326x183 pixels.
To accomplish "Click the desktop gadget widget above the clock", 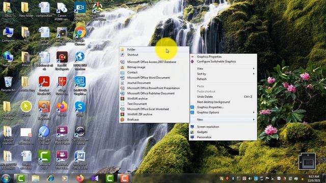I will click(x=307, y=161).
